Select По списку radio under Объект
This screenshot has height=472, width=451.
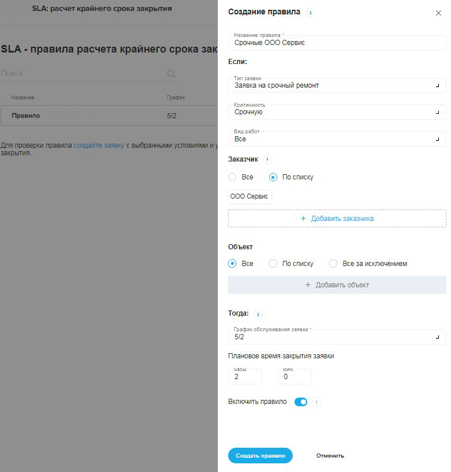tap(273, 263)
